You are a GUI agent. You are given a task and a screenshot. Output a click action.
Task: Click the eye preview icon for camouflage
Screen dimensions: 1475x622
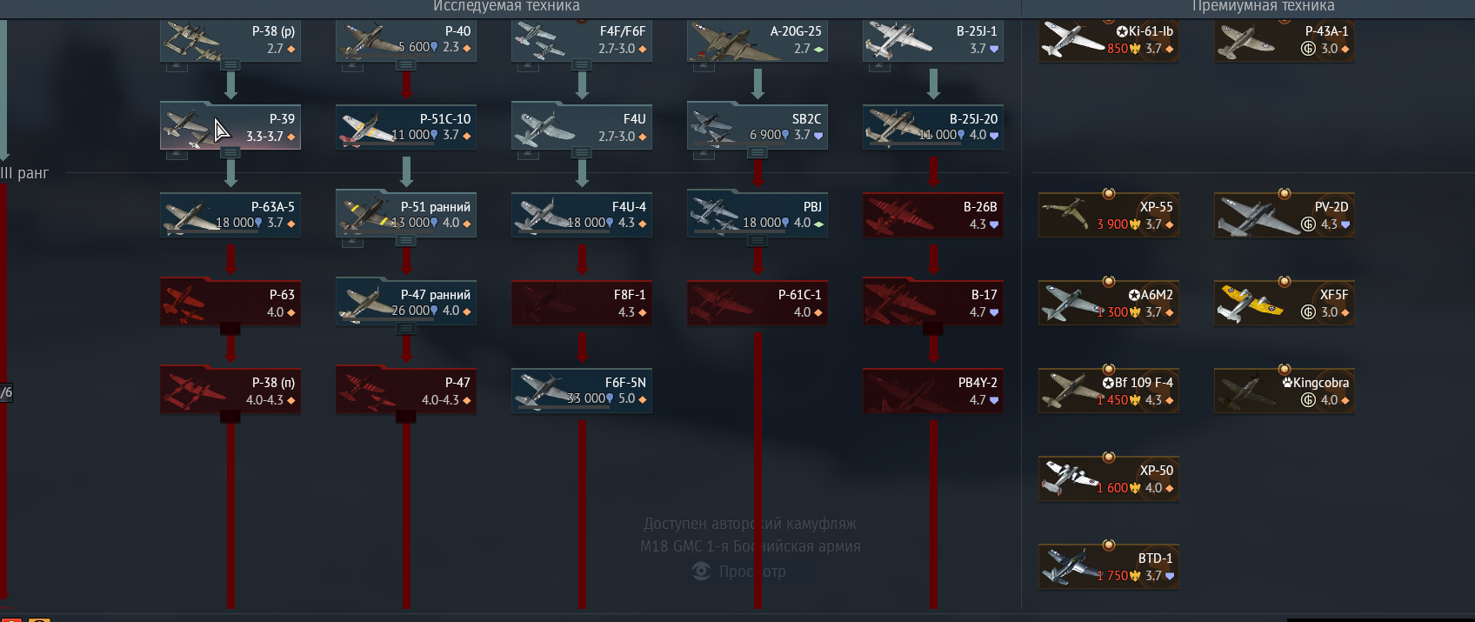701,572
